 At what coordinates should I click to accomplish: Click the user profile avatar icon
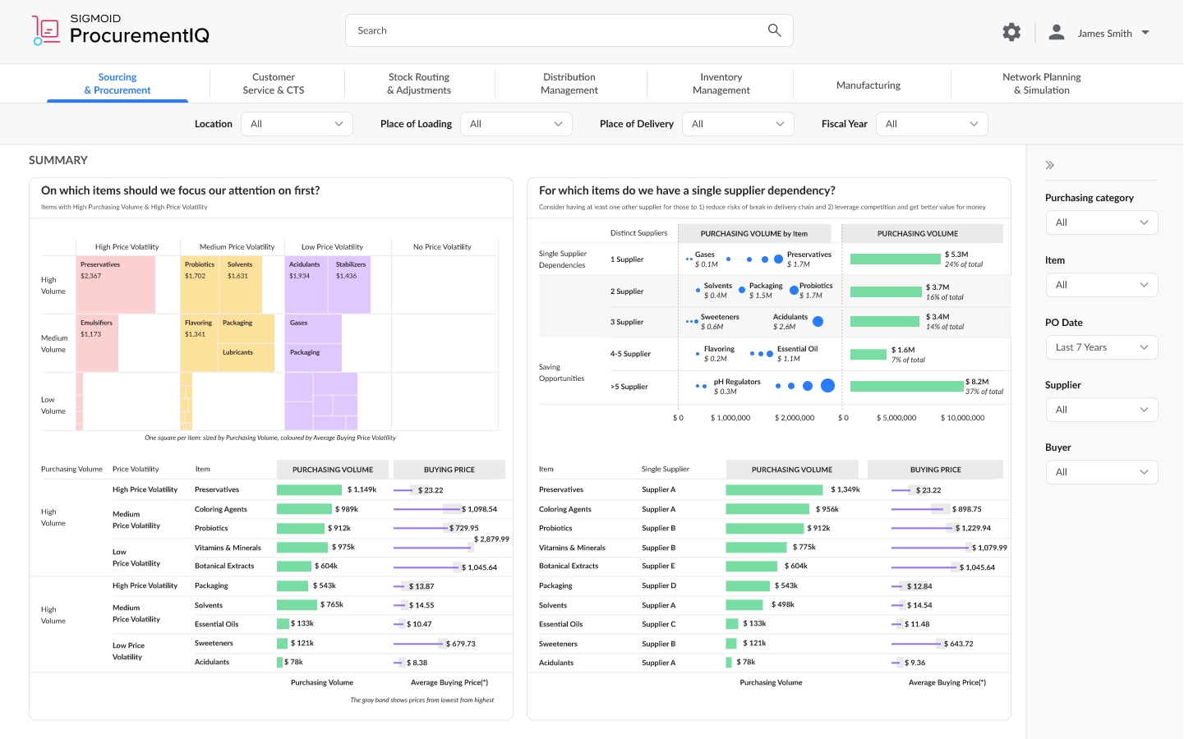tap(1057, 32)
